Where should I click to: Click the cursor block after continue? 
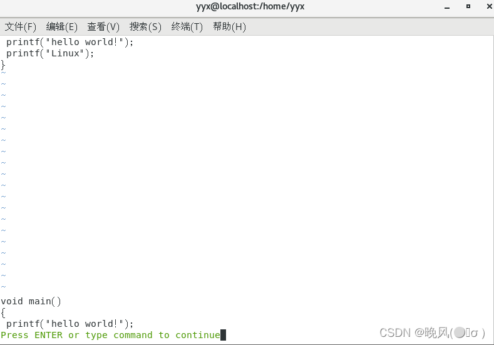point(223,335)
